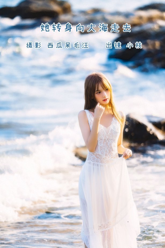165x248 pixels.
Task: Click the title text 她转身向大海走去
Action: click(85, 28)
